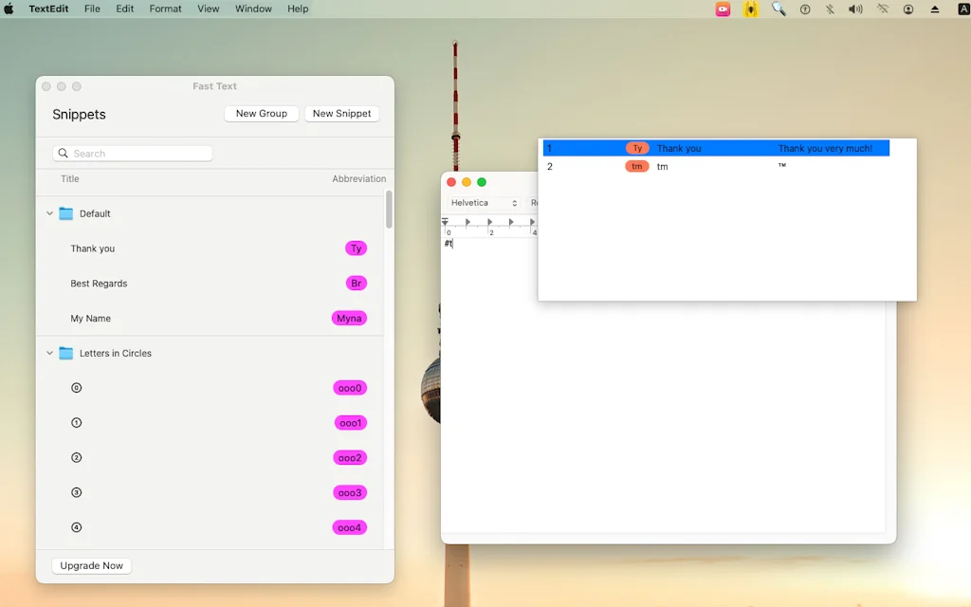Click the Myna abbreviation badge
This screenshot has height=607, width=971.
click(349, 319)
